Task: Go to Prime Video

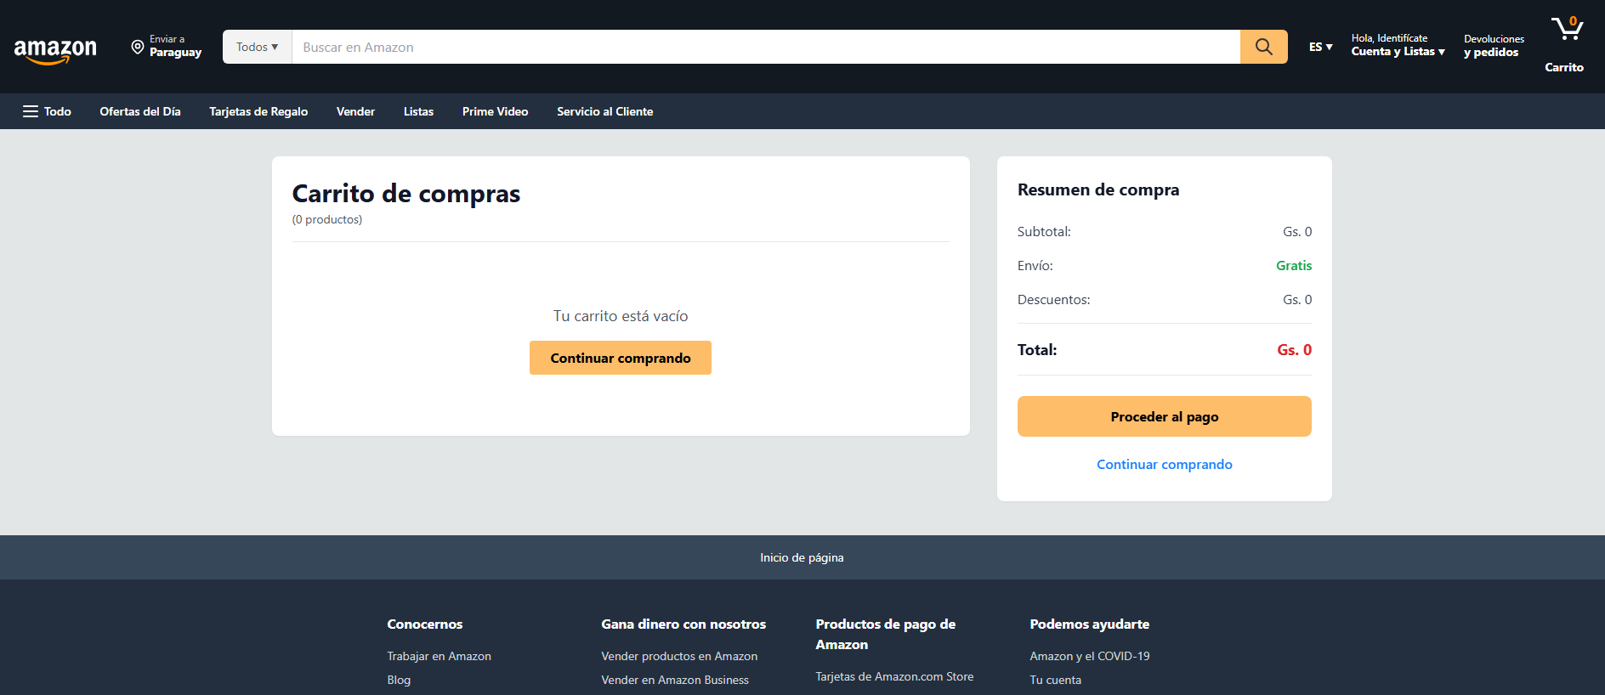Action: click(x=495, y=111)
